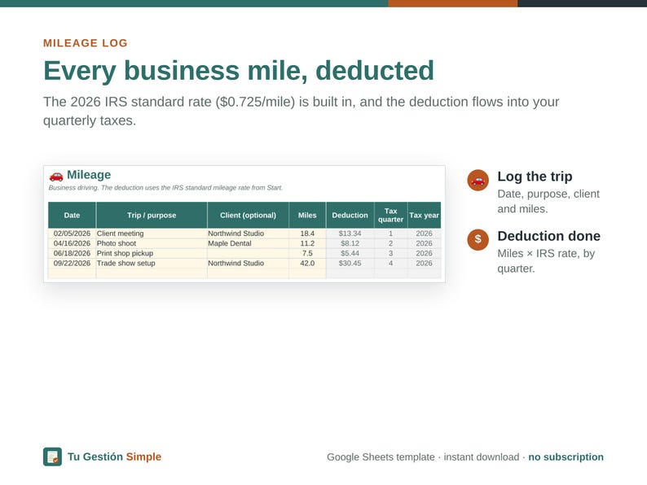
Task: Click the Photo shoot trip cell
Action: pyautogui.click(x=152, y=243)
